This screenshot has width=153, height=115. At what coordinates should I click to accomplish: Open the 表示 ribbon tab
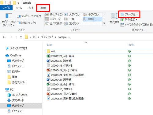coord(43,8)
